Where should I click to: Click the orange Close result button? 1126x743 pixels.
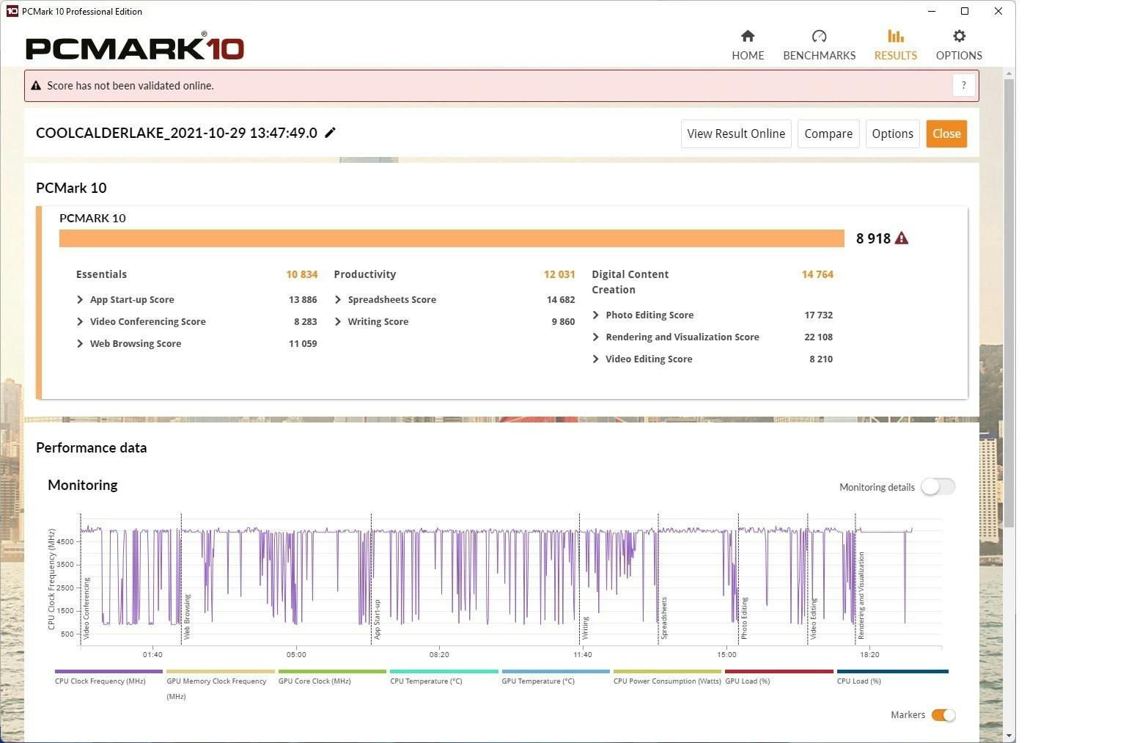pos(946,133)
